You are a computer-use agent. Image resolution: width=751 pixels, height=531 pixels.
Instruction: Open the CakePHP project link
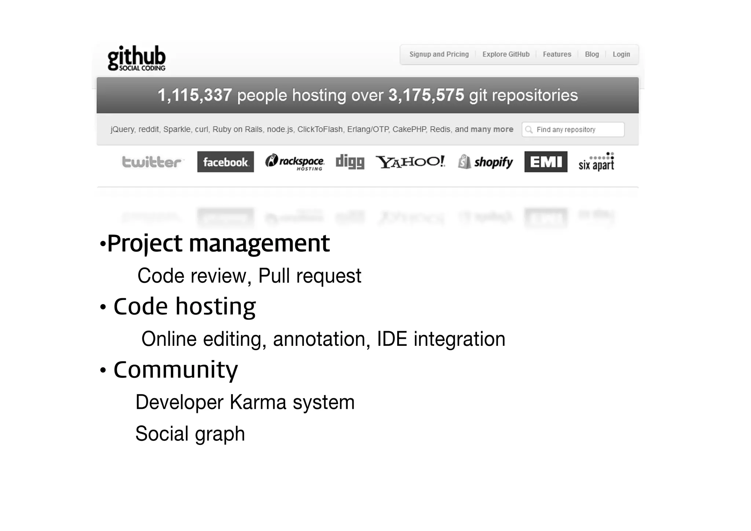coord(409,129)
